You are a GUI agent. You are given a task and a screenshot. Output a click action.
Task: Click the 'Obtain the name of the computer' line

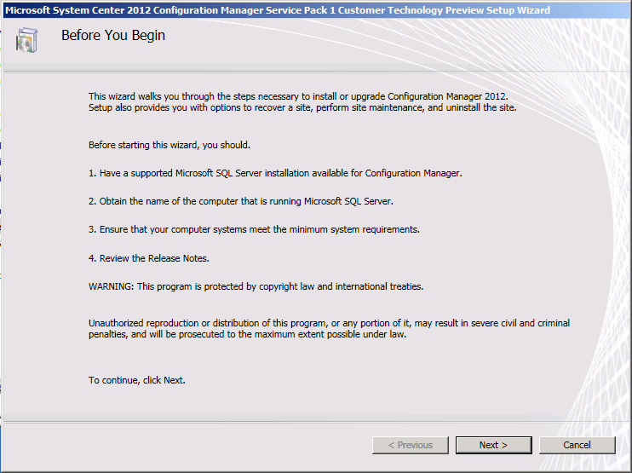241,201
